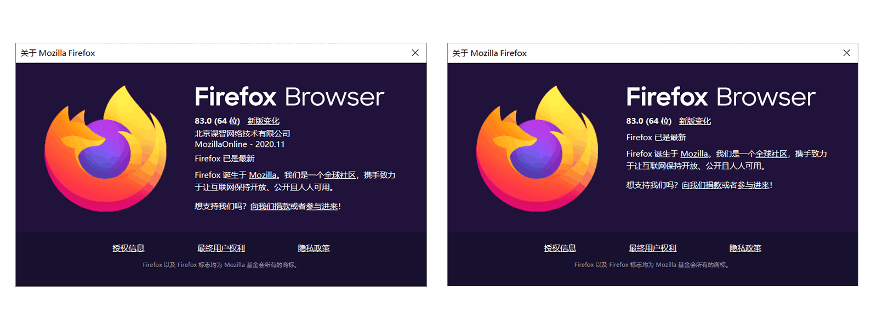Click 向我们捐款 donate link in left dialog

[270, 207]
